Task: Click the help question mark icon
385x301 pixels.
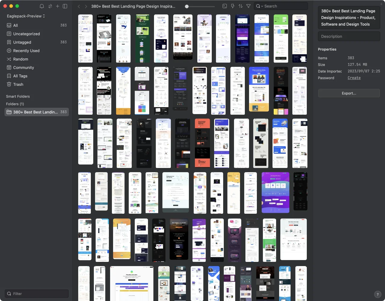Action: point(377,294)
